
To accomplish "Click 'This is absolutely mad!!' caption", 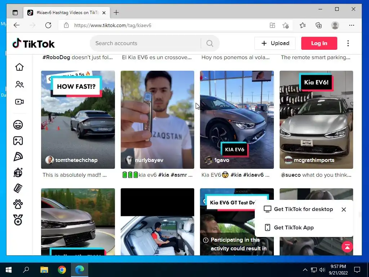I will point(75,175).
